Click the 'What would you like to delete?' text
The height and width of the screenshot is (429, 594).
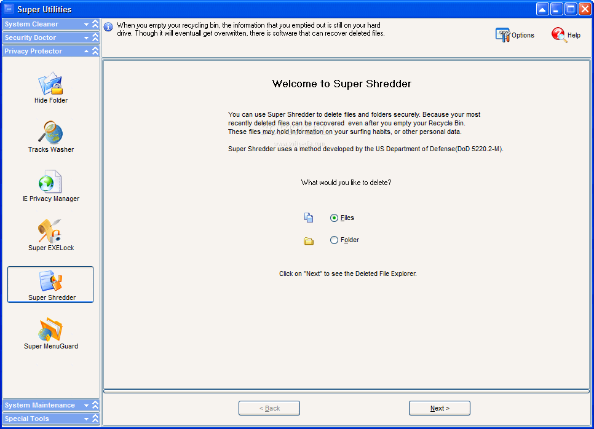[346, 183]
